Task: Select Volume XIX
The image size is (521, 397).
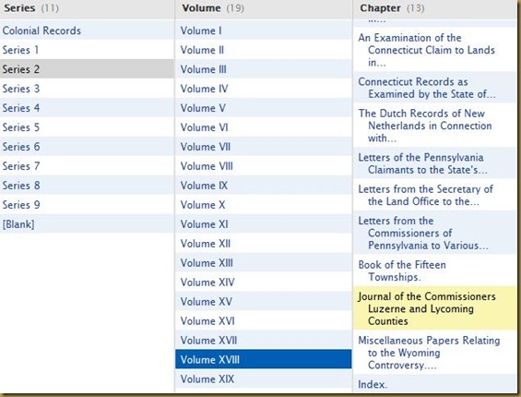Action: point(263,379)
